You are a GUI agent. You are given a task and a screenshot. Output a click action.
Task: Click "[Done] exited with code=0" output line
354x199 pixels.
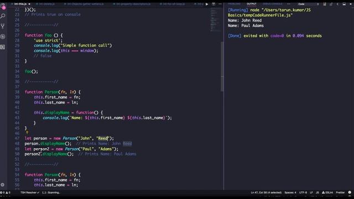pos(275,36)
